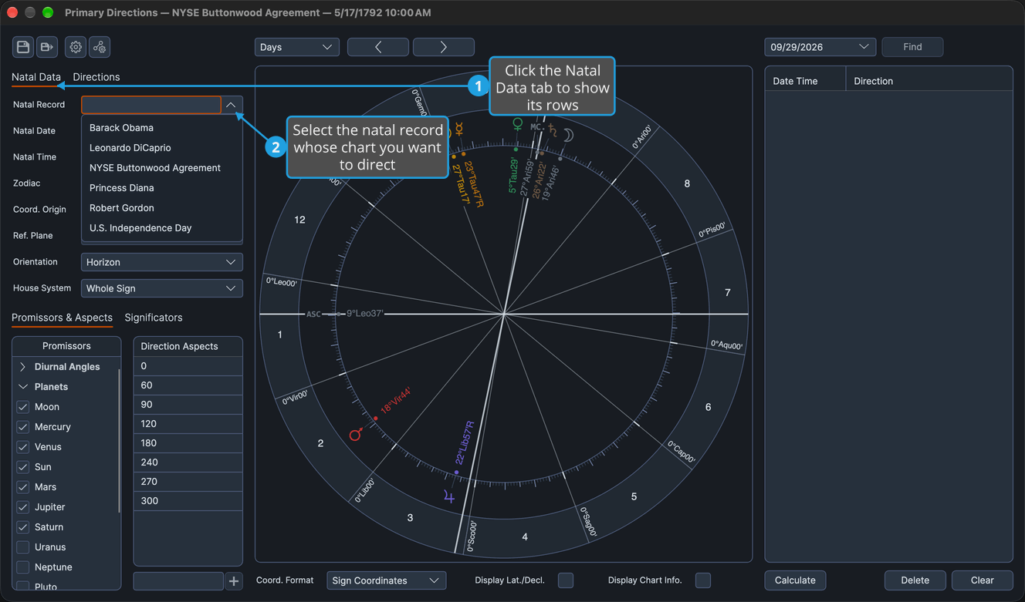Screen dimensions: 1025x602
Task: Click the new aspect input field
Action: click(178, 581)
